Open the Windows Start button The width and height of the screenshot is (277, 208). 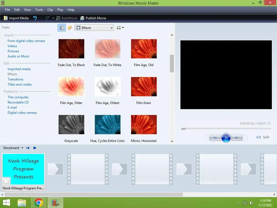[6, 203]
